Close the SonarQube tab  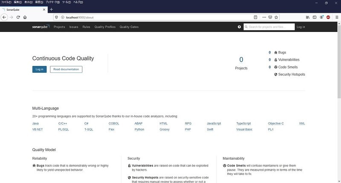tap(44, 9)
